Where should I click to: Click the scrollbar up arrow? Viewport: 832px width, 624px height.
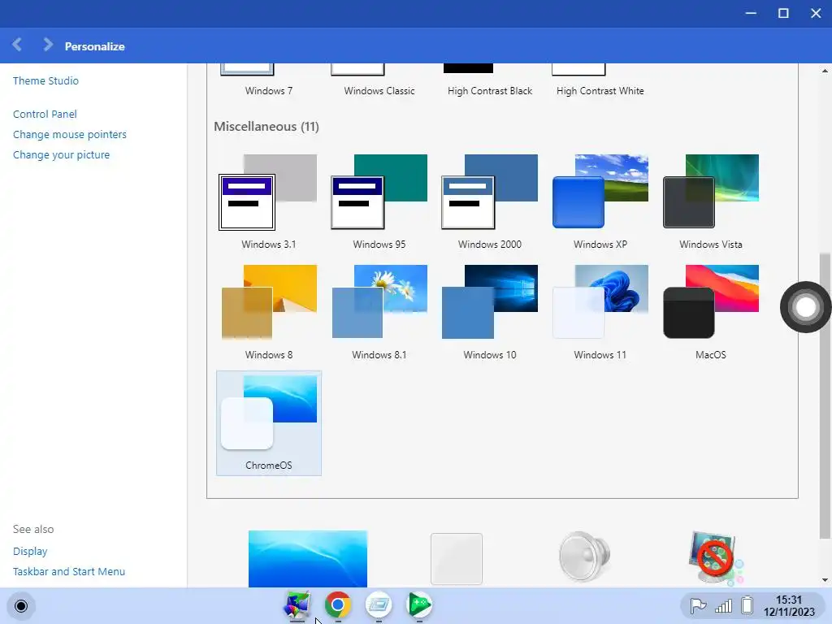(x=825, y=71)
